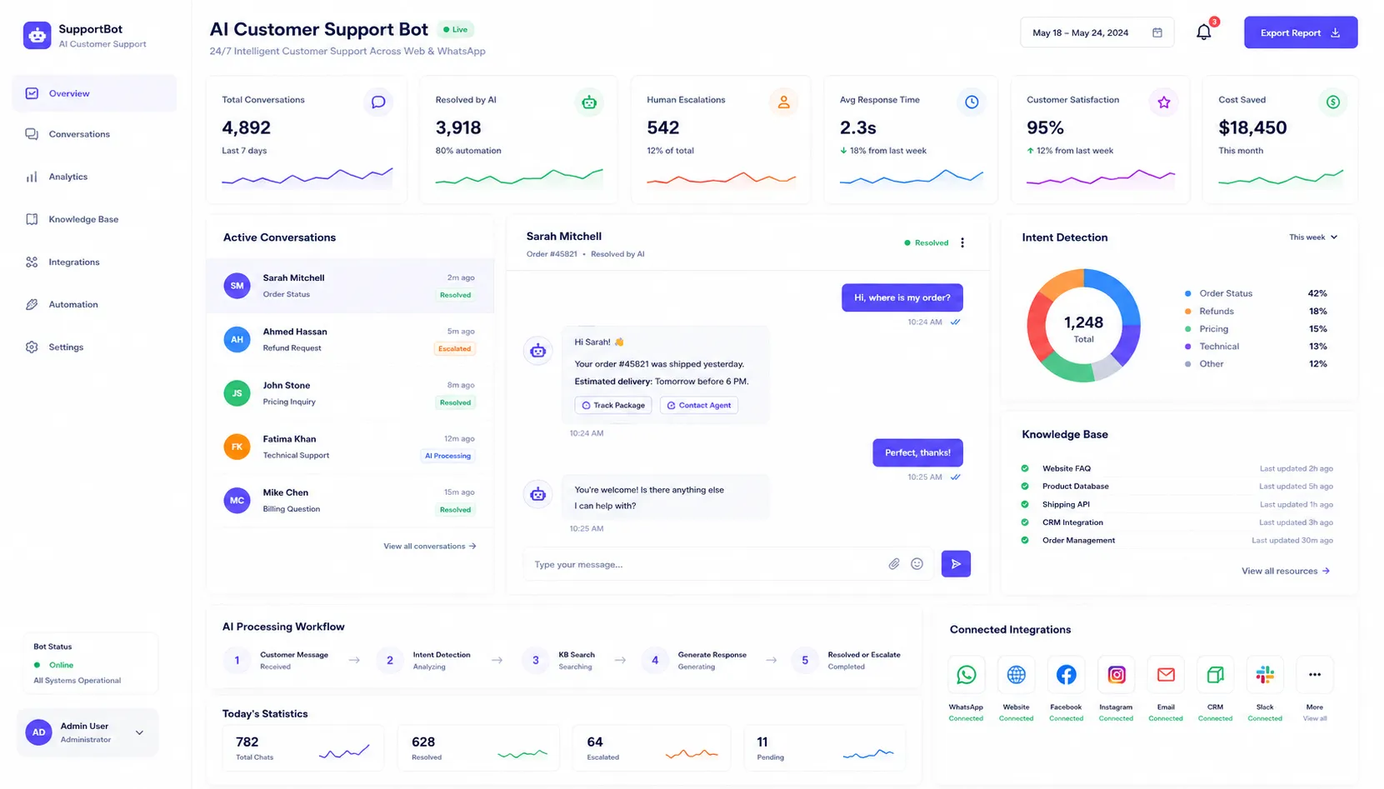Click the AI Processing tag on Fatima Khan

[x=448, y=456]
